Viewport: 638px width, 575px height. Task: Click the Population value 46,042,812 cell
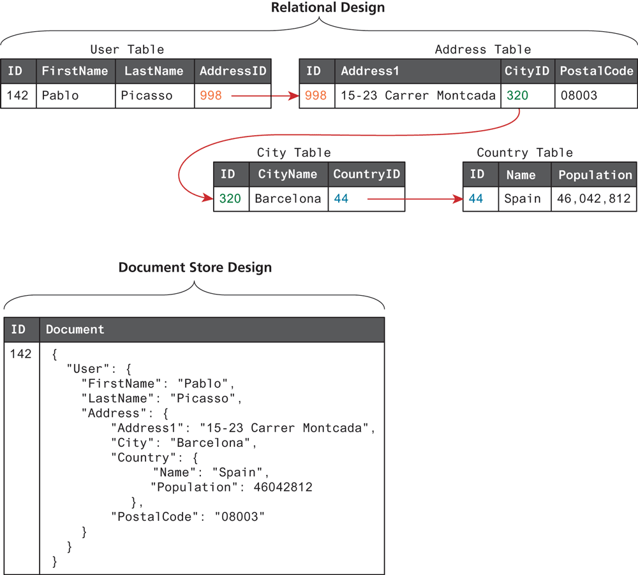(593, 199)
